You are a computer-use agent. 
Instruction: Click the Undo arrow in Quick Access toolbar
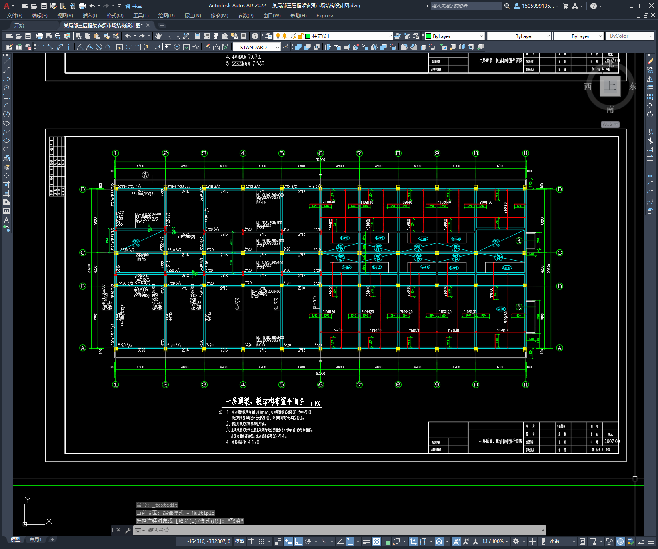click(x=92, y=6)
